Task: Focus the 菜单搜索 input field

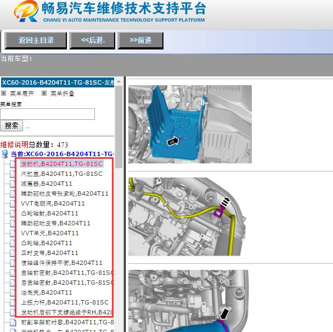Action: pyautogui.click(x=47, y=114)
